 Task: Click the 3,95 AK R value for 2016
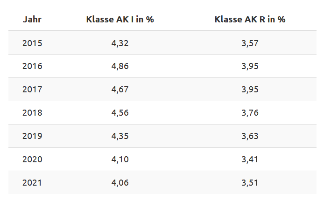(250, 66)
